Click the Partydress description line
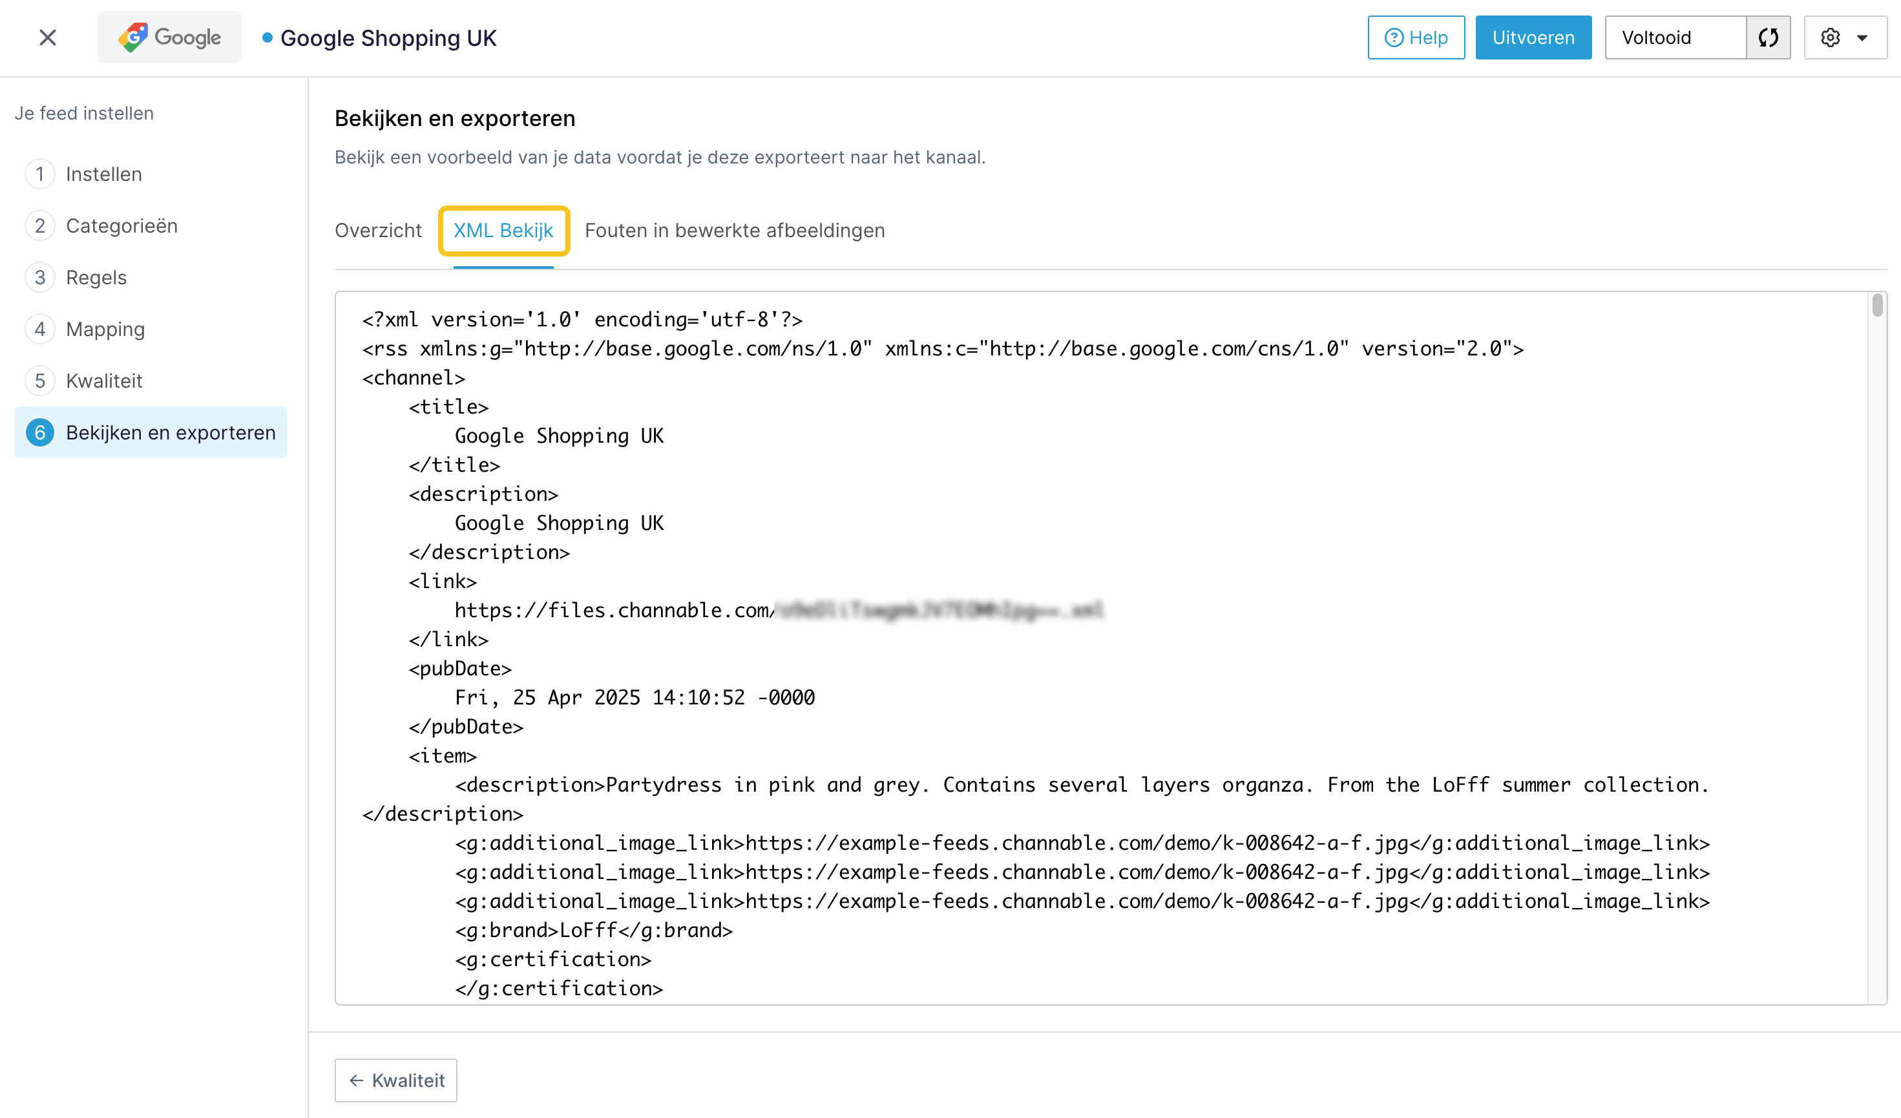 click(x=1082, y=785)
